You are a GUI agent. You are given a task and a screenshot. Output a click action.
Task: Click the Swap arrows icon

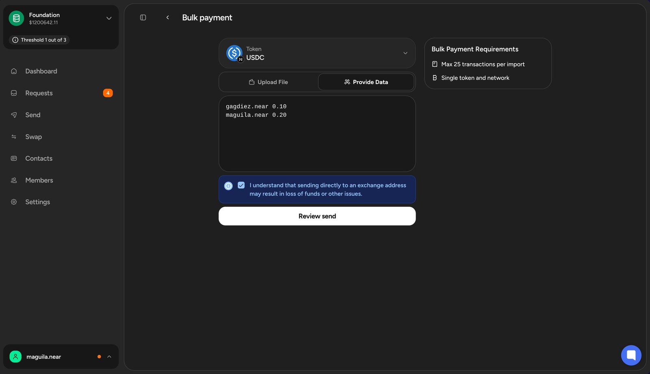(14, 137)
